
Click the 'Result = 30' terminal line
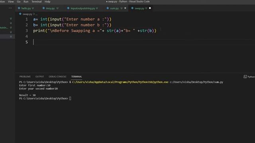pos(27,95)
